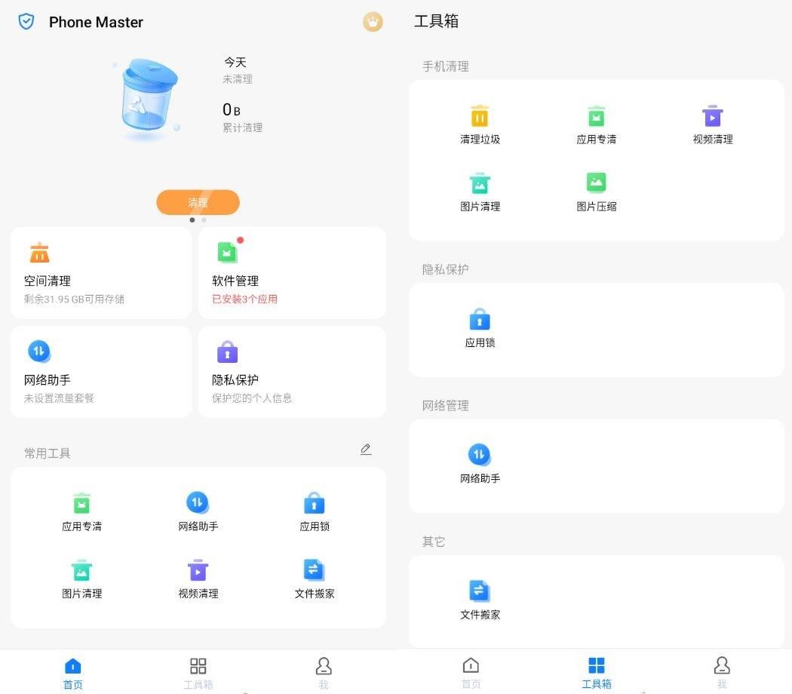
Task: Tap the second page indicator dot below 清理
Action: point(204,220)
